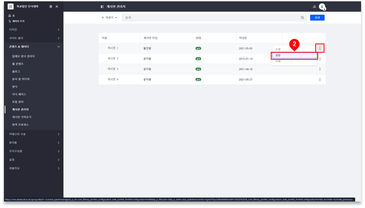Expand the 디자인 section

pos(34,30)
